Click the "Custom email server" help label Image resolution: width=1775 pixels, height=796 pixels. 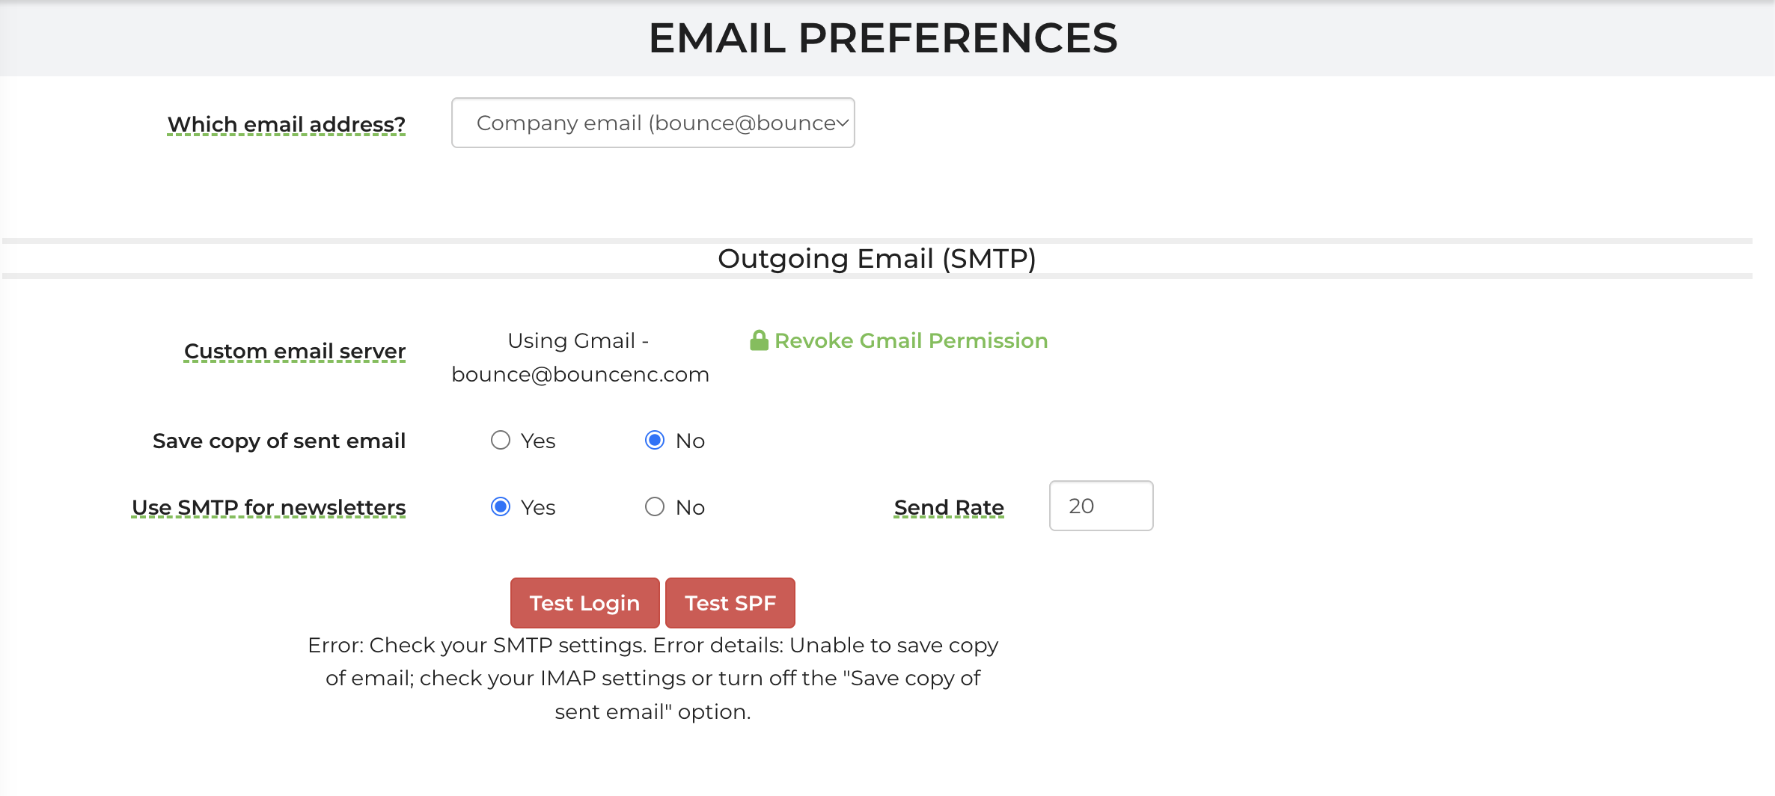point(295,351)
